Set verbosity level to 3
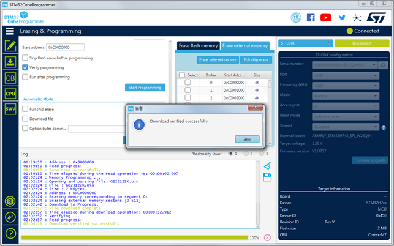 262,154
